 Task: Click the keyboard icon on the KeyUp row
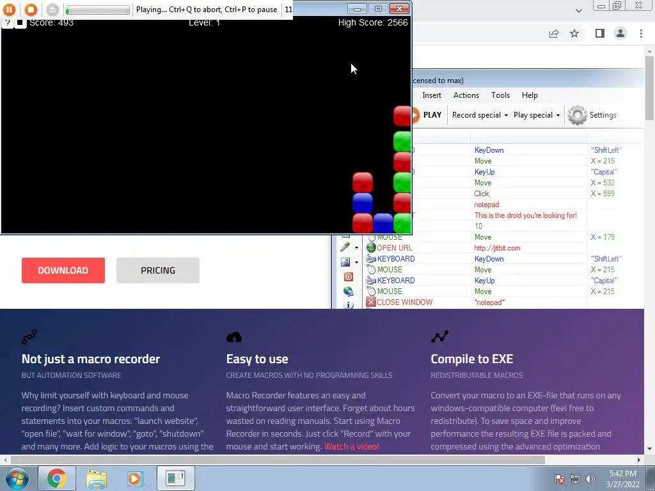tap(370, 281)
